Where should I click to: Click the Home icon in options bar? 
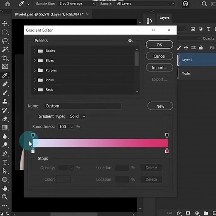pyautogui.click(x=7, y=4)
